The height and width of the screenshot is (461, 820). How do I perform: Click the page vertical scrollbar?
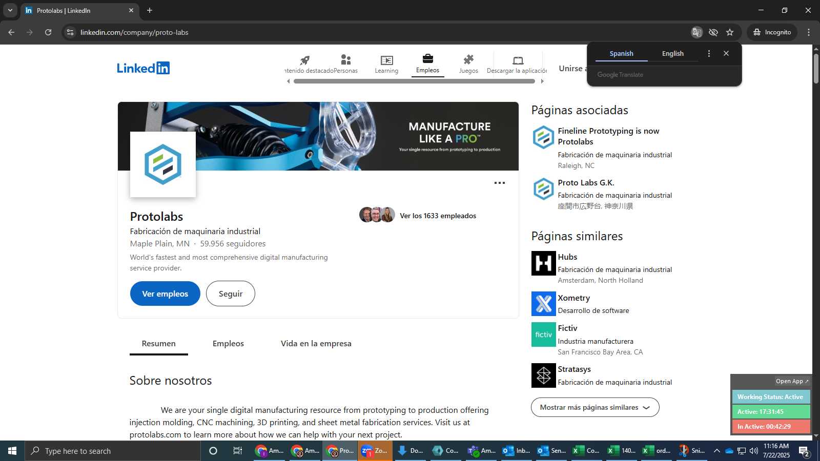816,69
